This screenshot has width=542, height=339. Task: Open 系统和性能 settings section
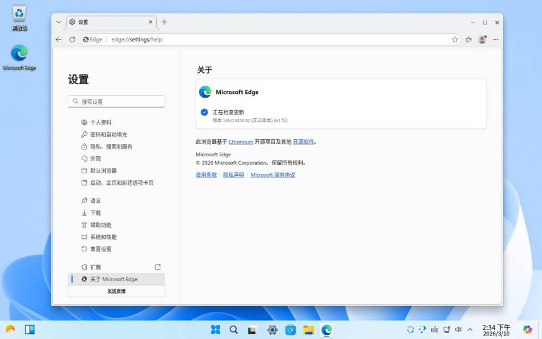coord(116,237)
